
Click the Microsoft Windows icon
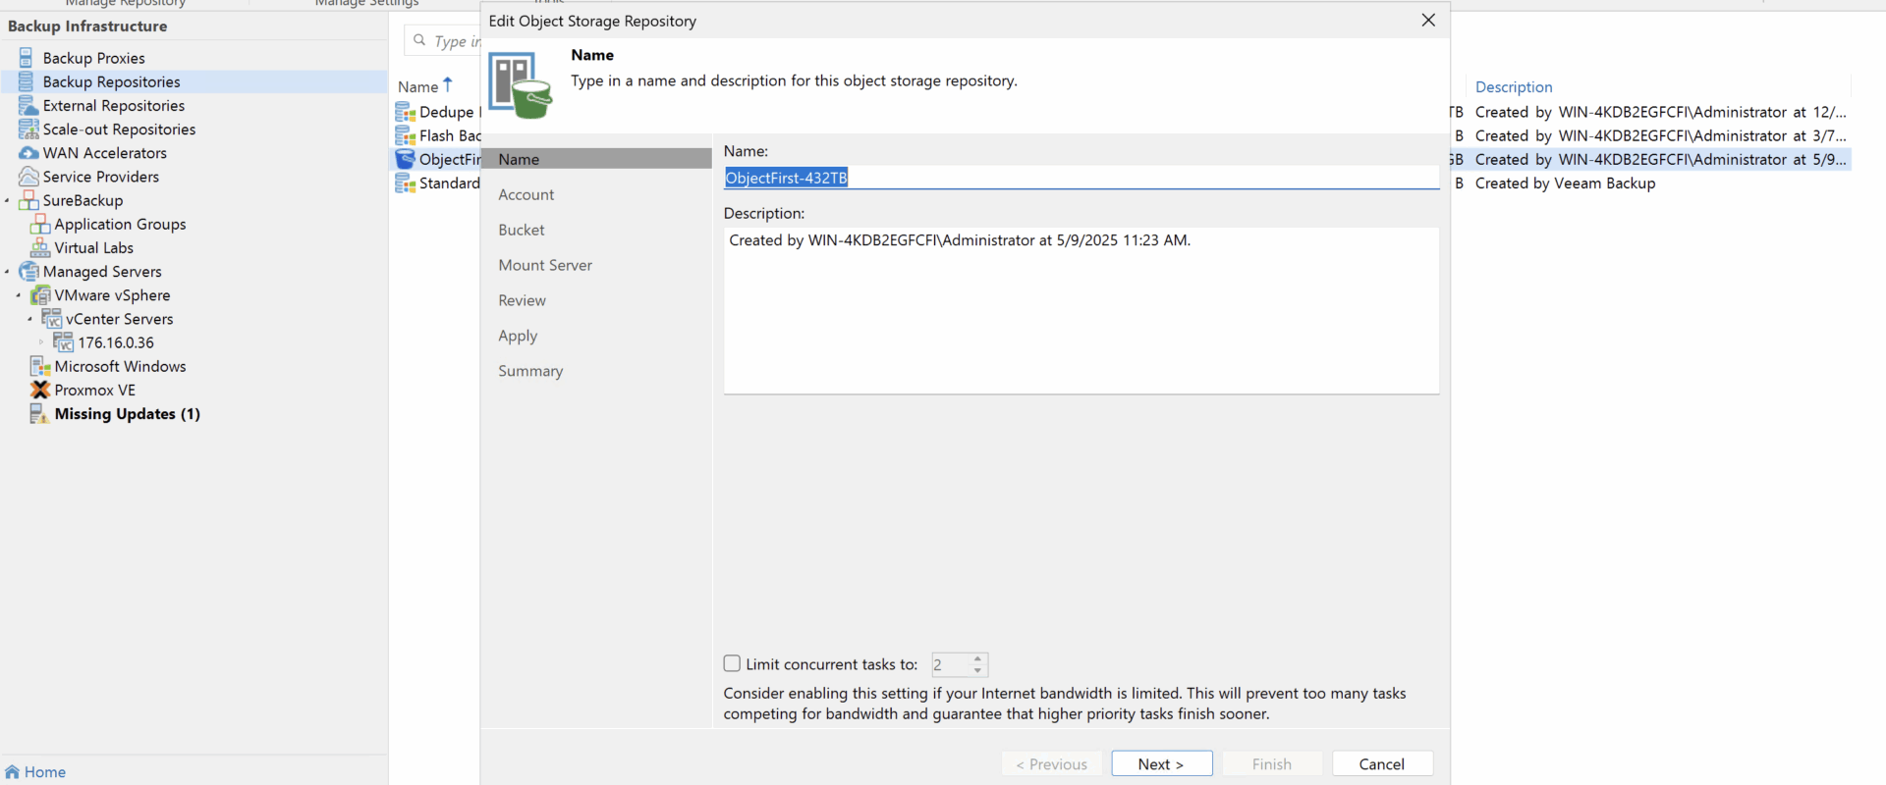click(x=40, y=366)
